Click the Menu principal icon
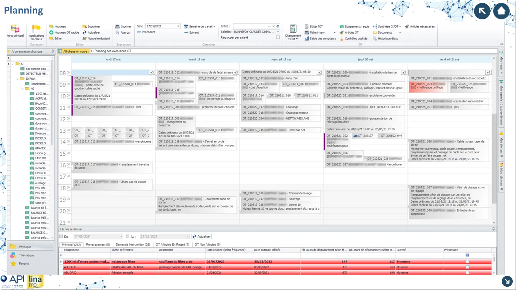Viewport: 516px width, 290px height. 15,29
